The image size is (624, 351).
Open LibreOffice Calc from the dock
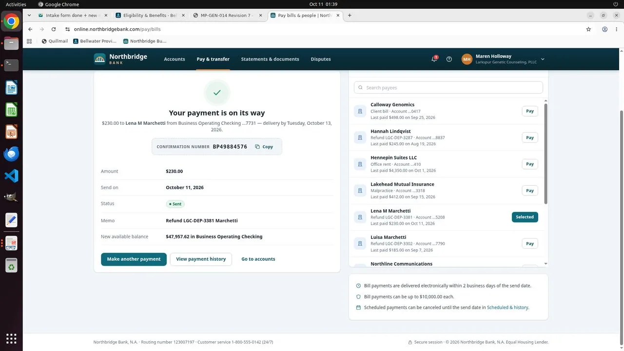coord(11,110)
